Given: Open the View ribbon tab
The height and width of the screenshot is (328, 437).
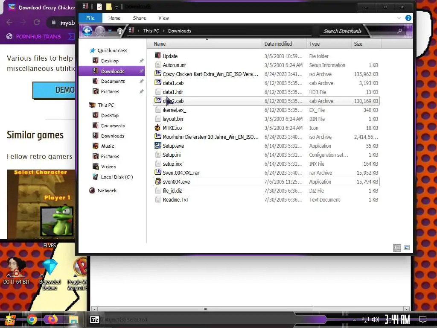Looking at the screenshot, I should [163, 18].
